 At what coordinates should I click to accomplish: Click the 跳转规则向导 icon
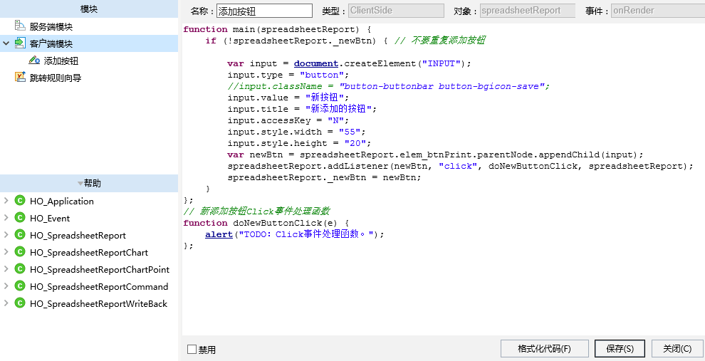(x=20, y=78)
